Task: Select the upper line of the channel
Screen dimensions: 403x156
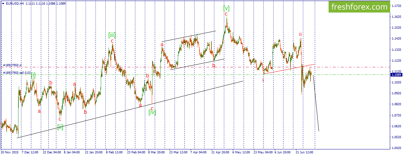Action: coord(188,36)
